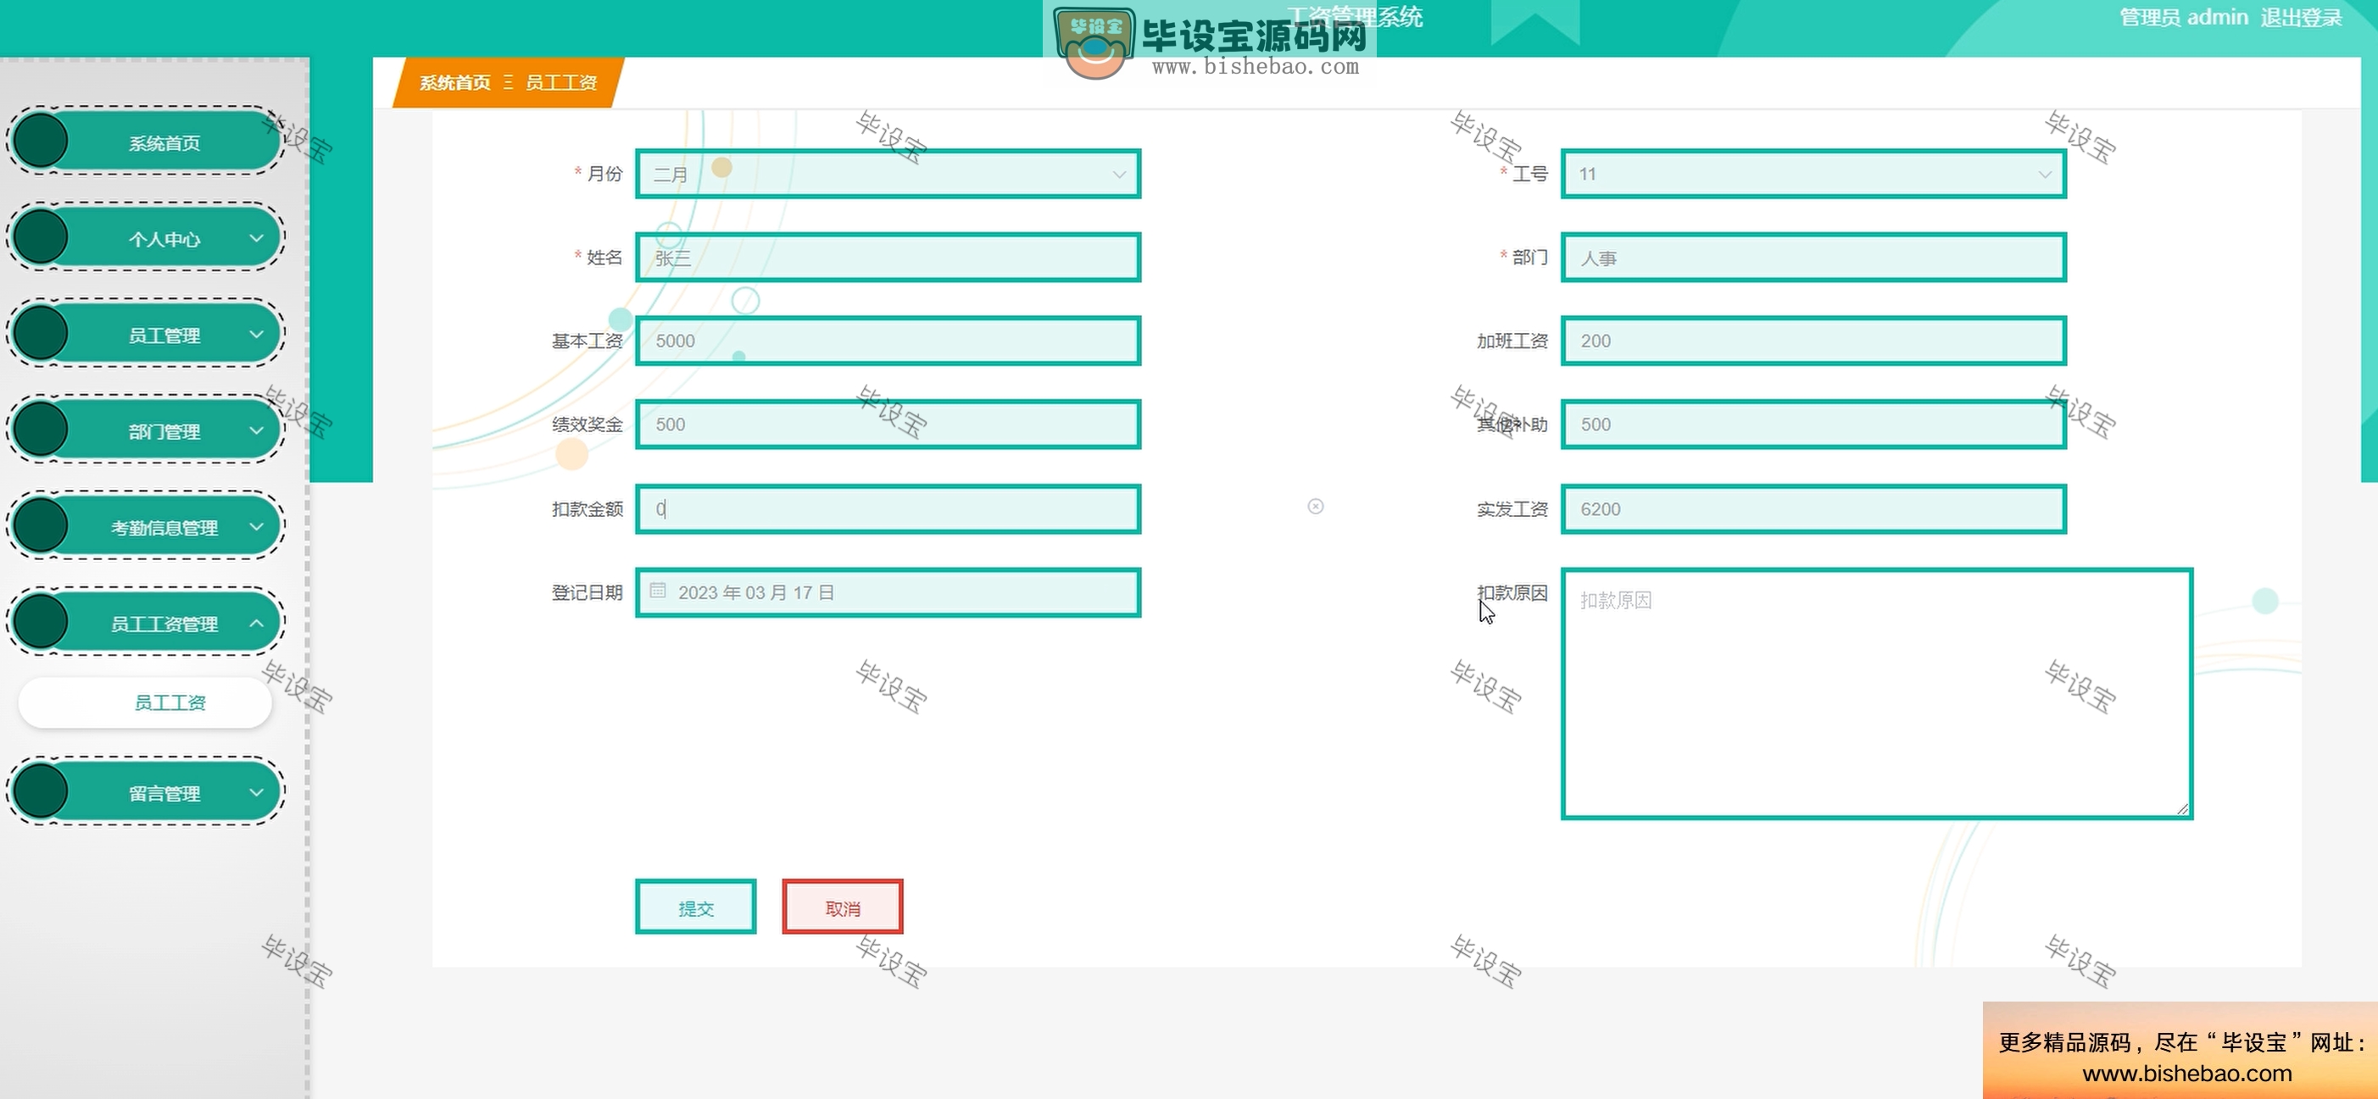This screenshot has height=1099, width=2378.
Task: Expand the 员工管理 sidebar menu
Action: 146,334
